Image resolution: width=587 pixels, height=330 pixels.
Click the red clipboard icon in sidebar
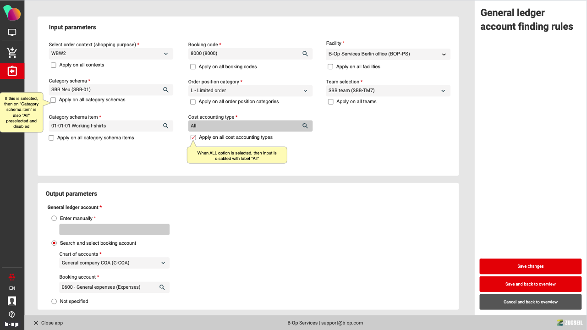pos(12,71)
